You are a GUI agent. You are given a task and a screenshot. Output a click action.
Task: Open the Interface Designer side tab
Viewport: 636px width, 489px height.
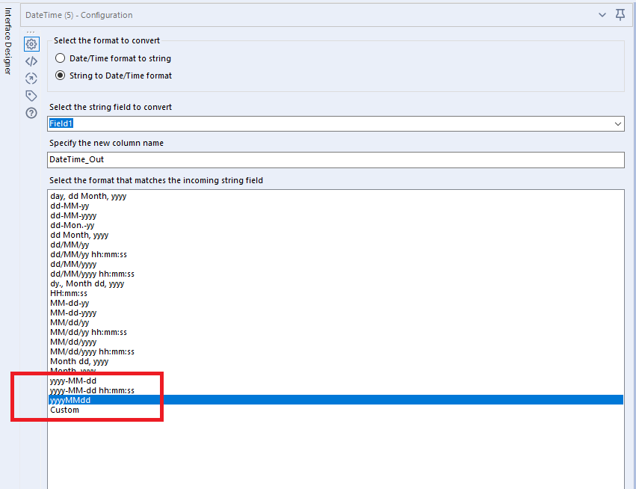pyautogui.click(x=8, y=41)
